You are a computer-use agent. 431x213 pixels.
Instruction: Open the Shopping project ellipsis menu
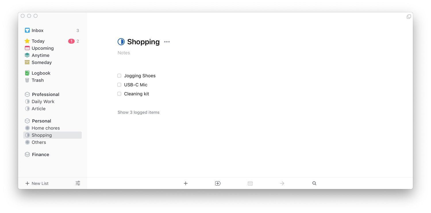167,42
